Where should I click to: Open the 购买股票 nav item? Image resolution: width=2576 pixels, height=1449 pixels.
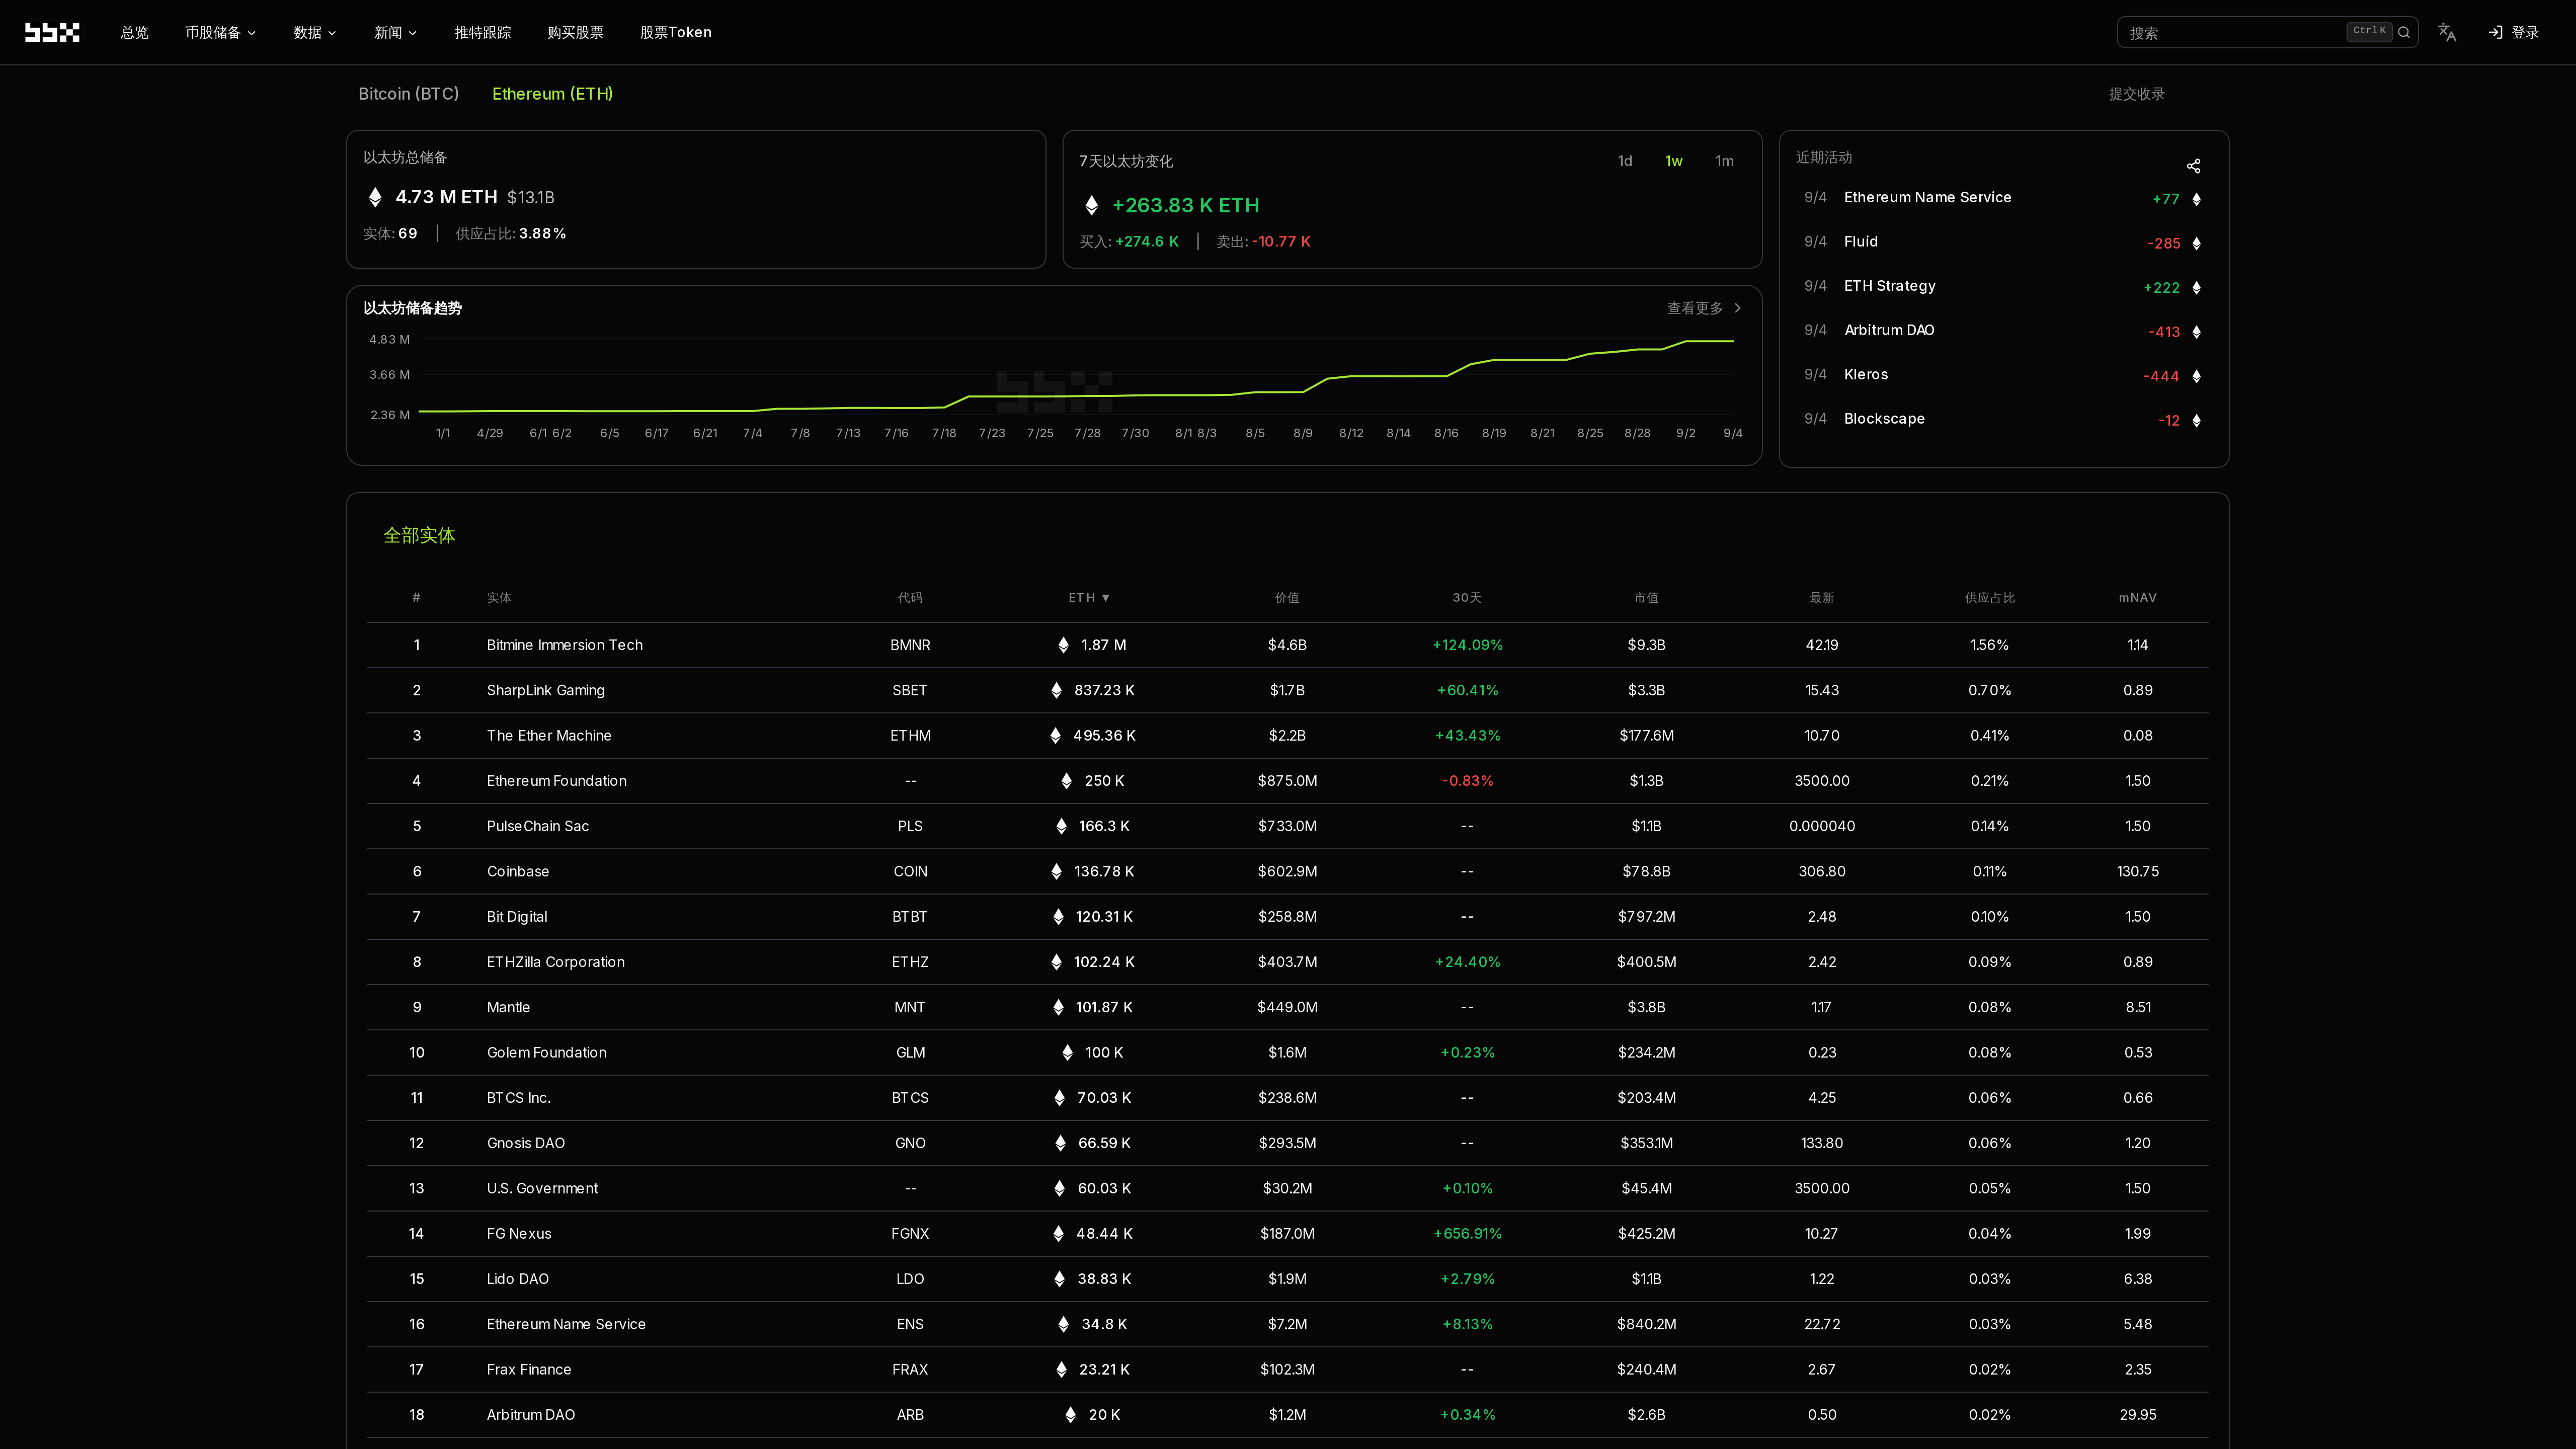coord(575,32)
